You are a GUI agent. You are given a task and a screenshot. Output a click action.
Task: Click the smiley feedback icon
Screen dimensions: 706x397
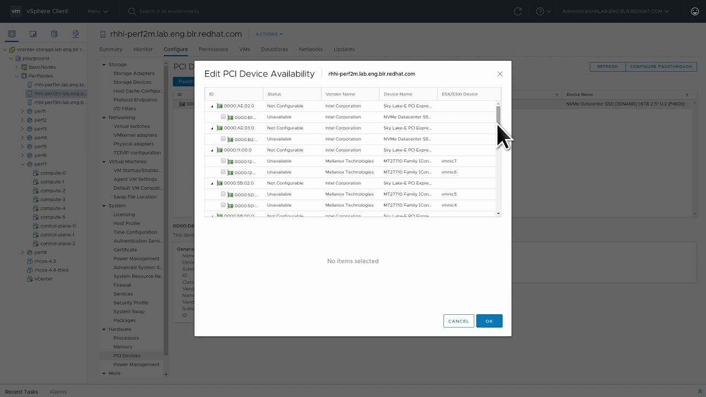tap(695, 11)
